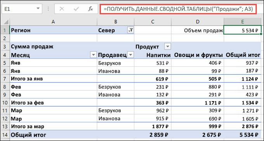
Task: Select column C header
Action: (x=153, y=22)
